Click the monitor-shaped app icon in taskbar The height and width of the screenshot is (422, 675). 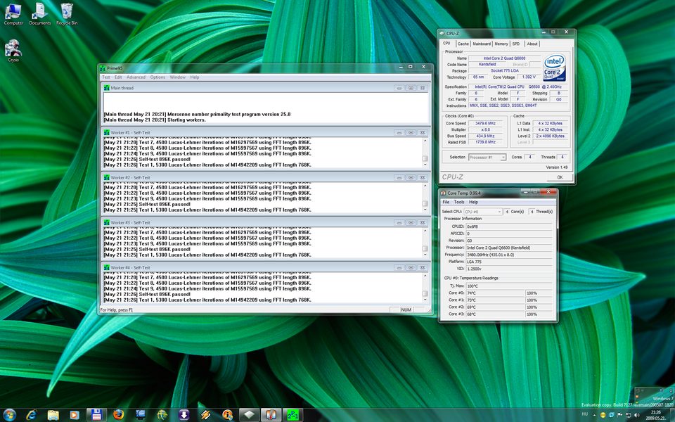point(141,415)
